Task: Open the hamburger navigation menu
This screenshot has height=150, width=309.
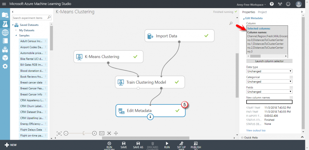Action: pos(4,4)
